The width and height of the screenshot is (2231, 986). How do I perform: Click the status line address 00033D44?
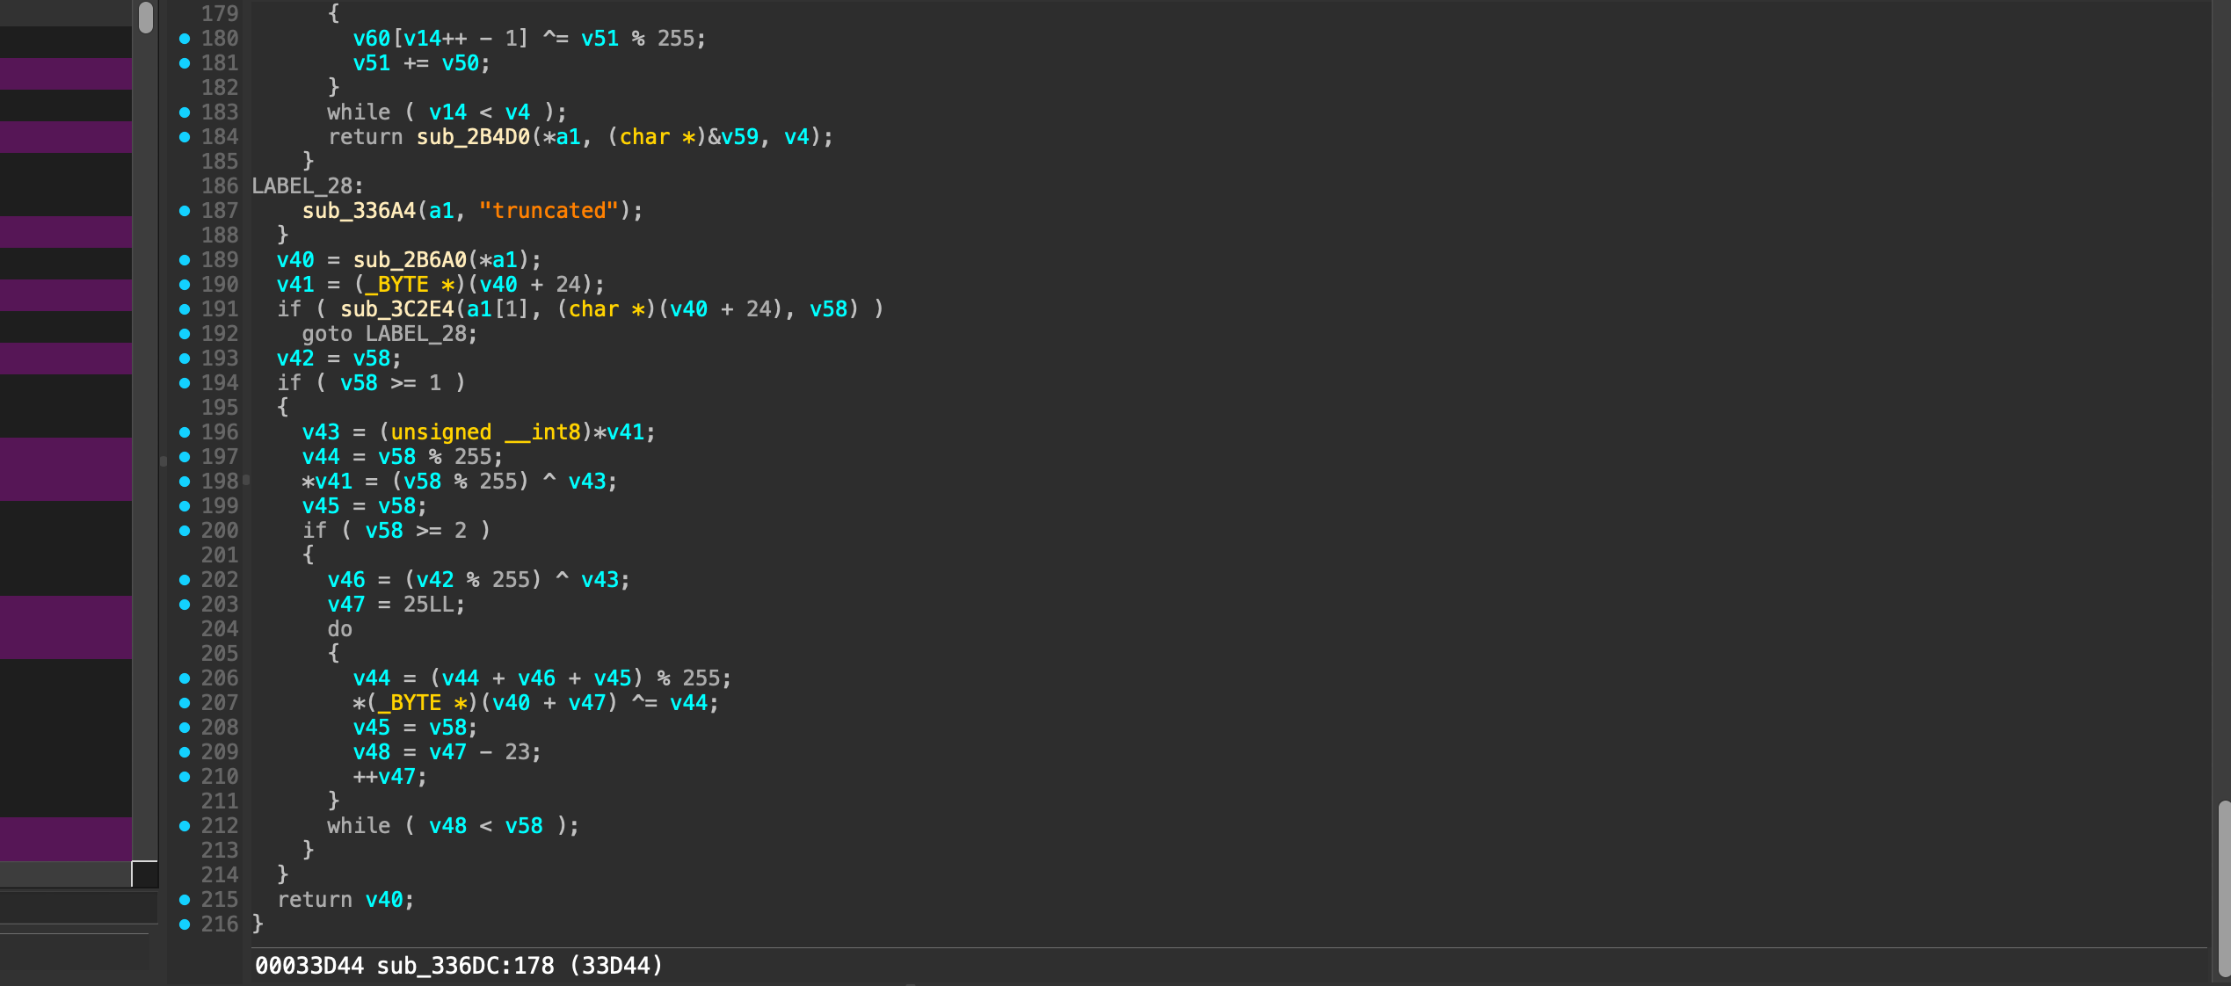(x=309, y=966)
